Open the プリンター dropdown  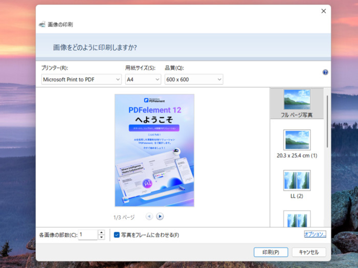[81, 79]
